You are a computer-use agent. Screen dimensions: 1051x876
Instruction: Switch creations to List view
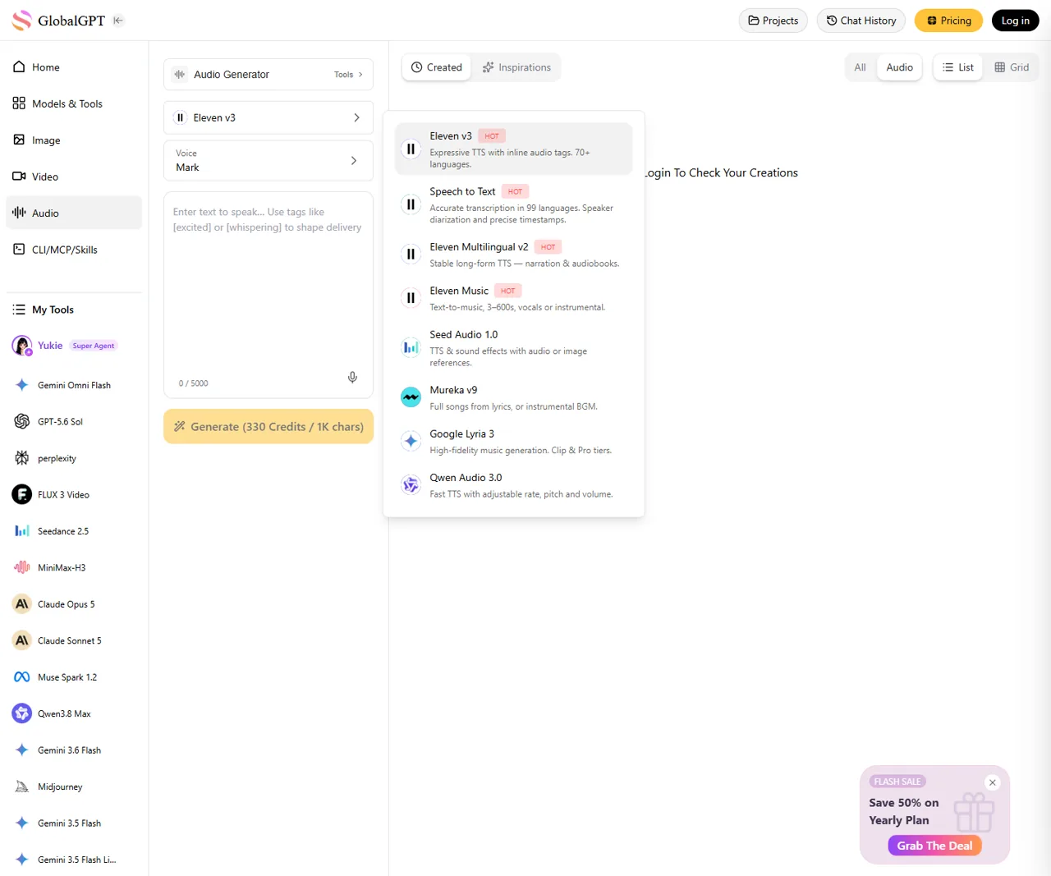coord(958,67)
